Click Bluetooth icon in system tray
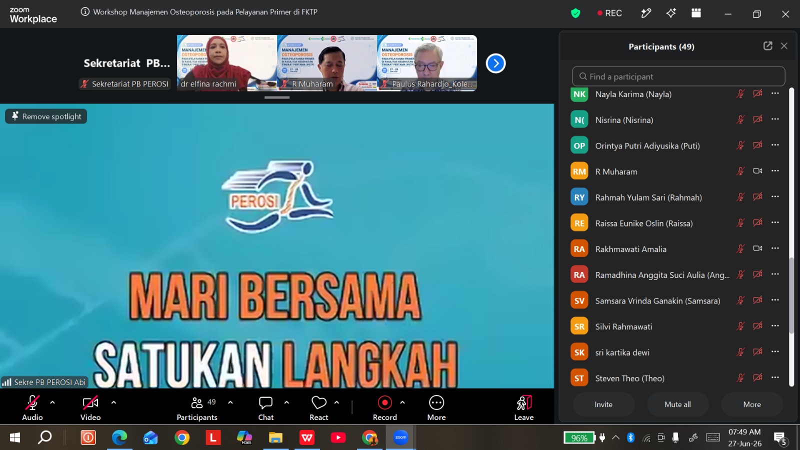800x450 pixels. pyautogui.click(x=630, y=438)
